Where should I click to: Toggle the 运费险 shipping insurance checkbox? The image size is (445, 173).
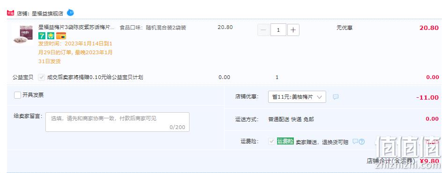click(x=272, y=141)
